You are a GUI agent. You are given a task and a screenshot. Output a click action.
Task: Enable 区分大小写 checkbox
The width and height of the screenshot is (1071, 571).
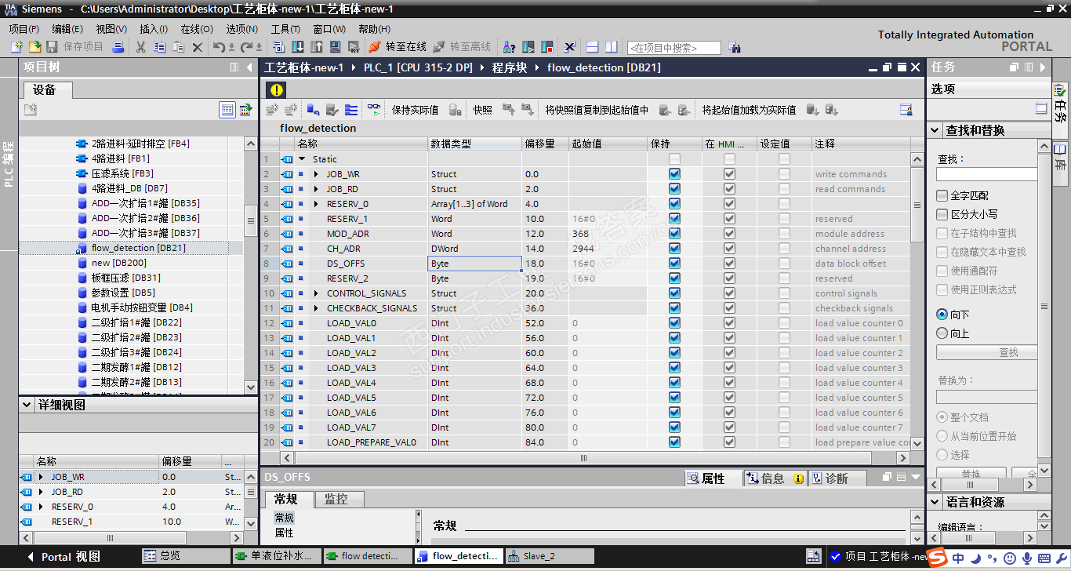click(x=942, y=214)
